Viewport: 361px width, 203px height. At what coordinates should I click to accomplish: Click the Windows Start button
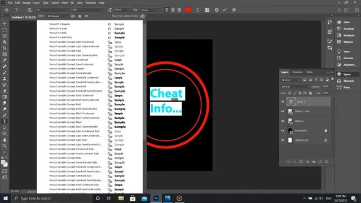pyautogui.click(x=5, y=198)
